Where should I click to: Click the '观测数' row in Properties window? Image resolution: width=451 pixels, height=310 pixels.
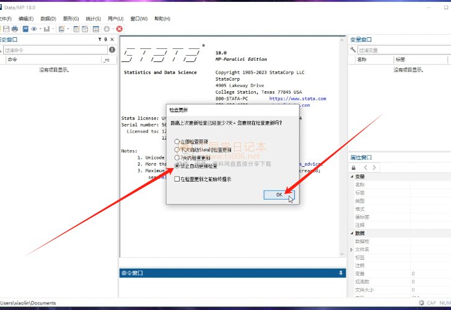(x=400, y=282)
